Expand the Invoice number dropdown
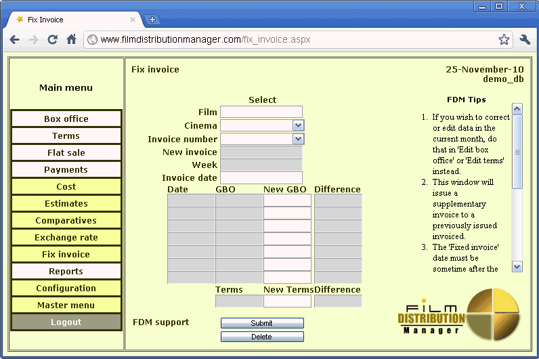This screenshot has height=359, width=539. pyautogui.click(x=298, y=138)
